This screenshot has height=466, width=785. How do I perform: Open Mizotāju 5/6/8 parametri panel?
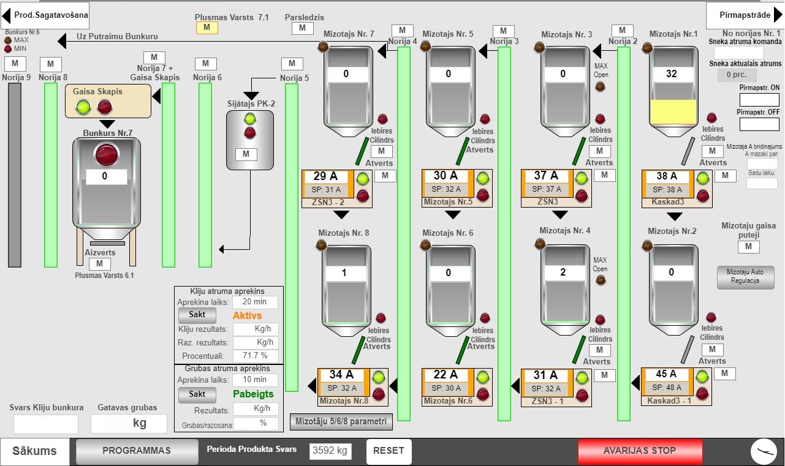341,421
